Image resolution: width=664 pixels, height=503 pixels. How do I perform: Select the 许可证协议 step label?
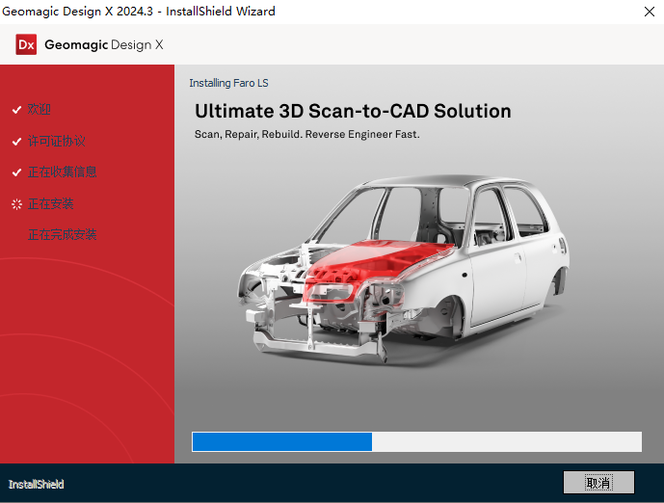[56, 141]
